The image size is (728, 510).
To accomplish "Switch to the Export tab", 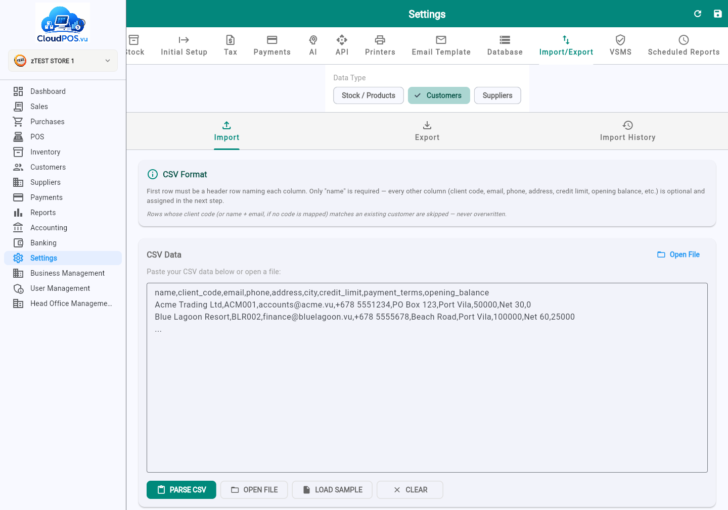I will pos(427,131).
